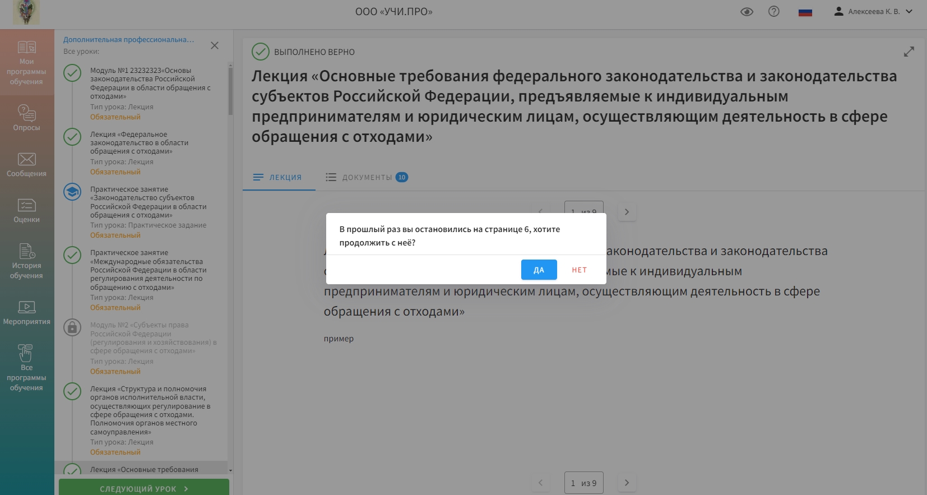
Task: Go to next page using top pager arrow
Action: [627, 212]
